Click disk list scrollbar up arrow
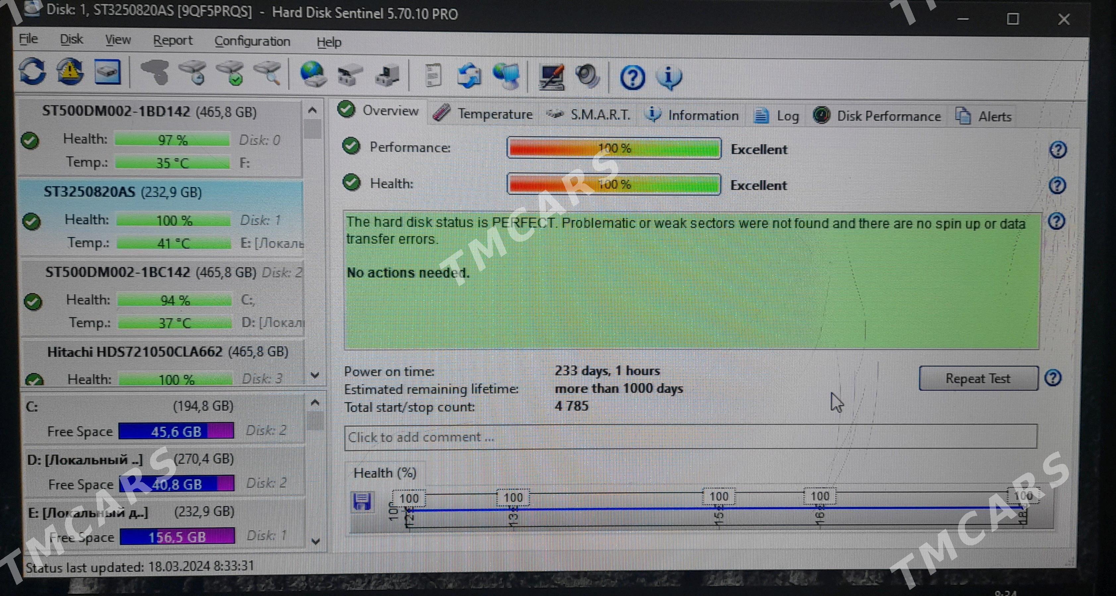1116x596 pixels. tap(312, 110)
